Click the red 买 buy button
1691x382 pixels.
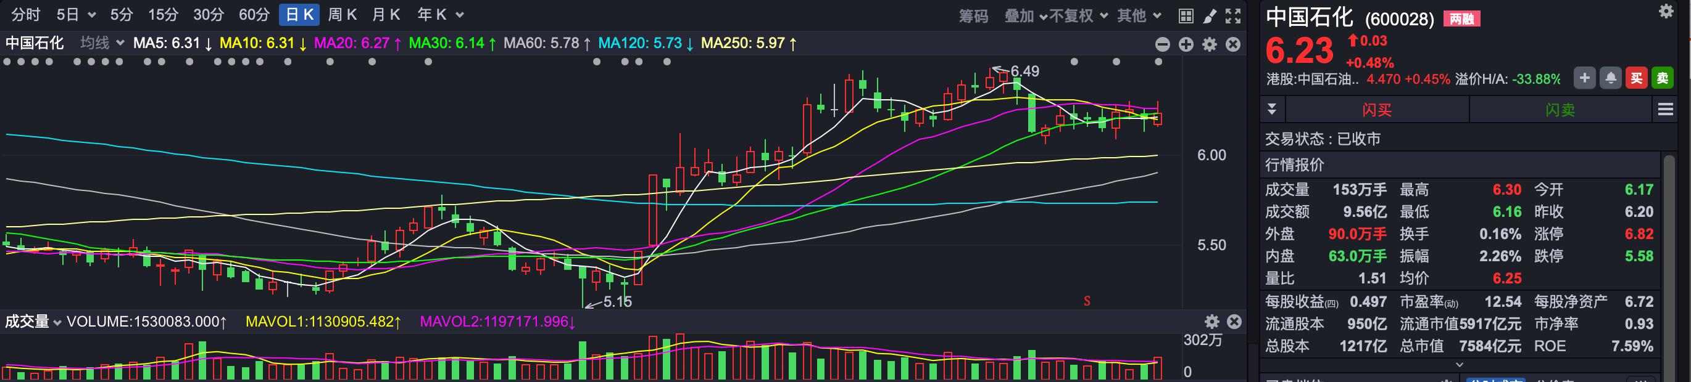(x=1637, y=78)
